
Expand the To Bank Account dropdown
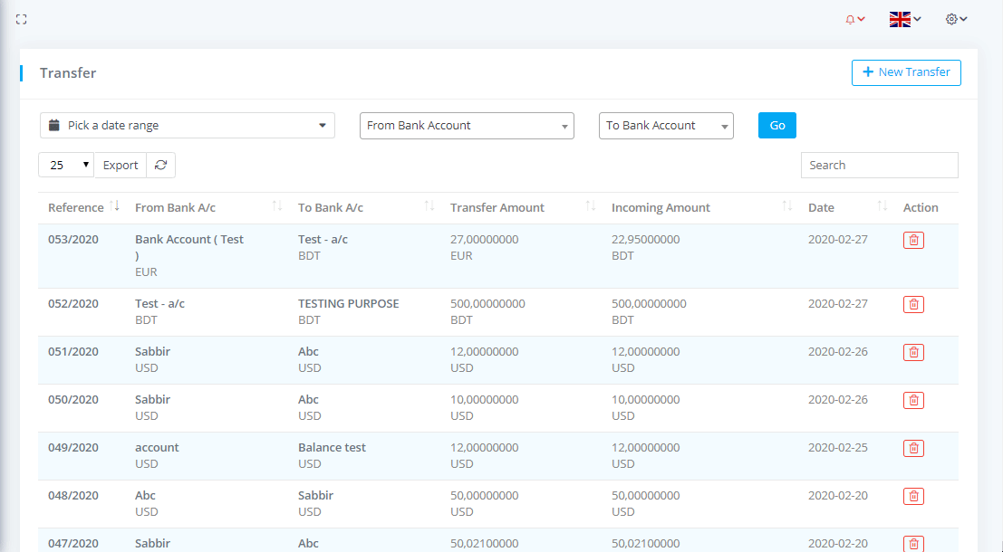[665, 126]
